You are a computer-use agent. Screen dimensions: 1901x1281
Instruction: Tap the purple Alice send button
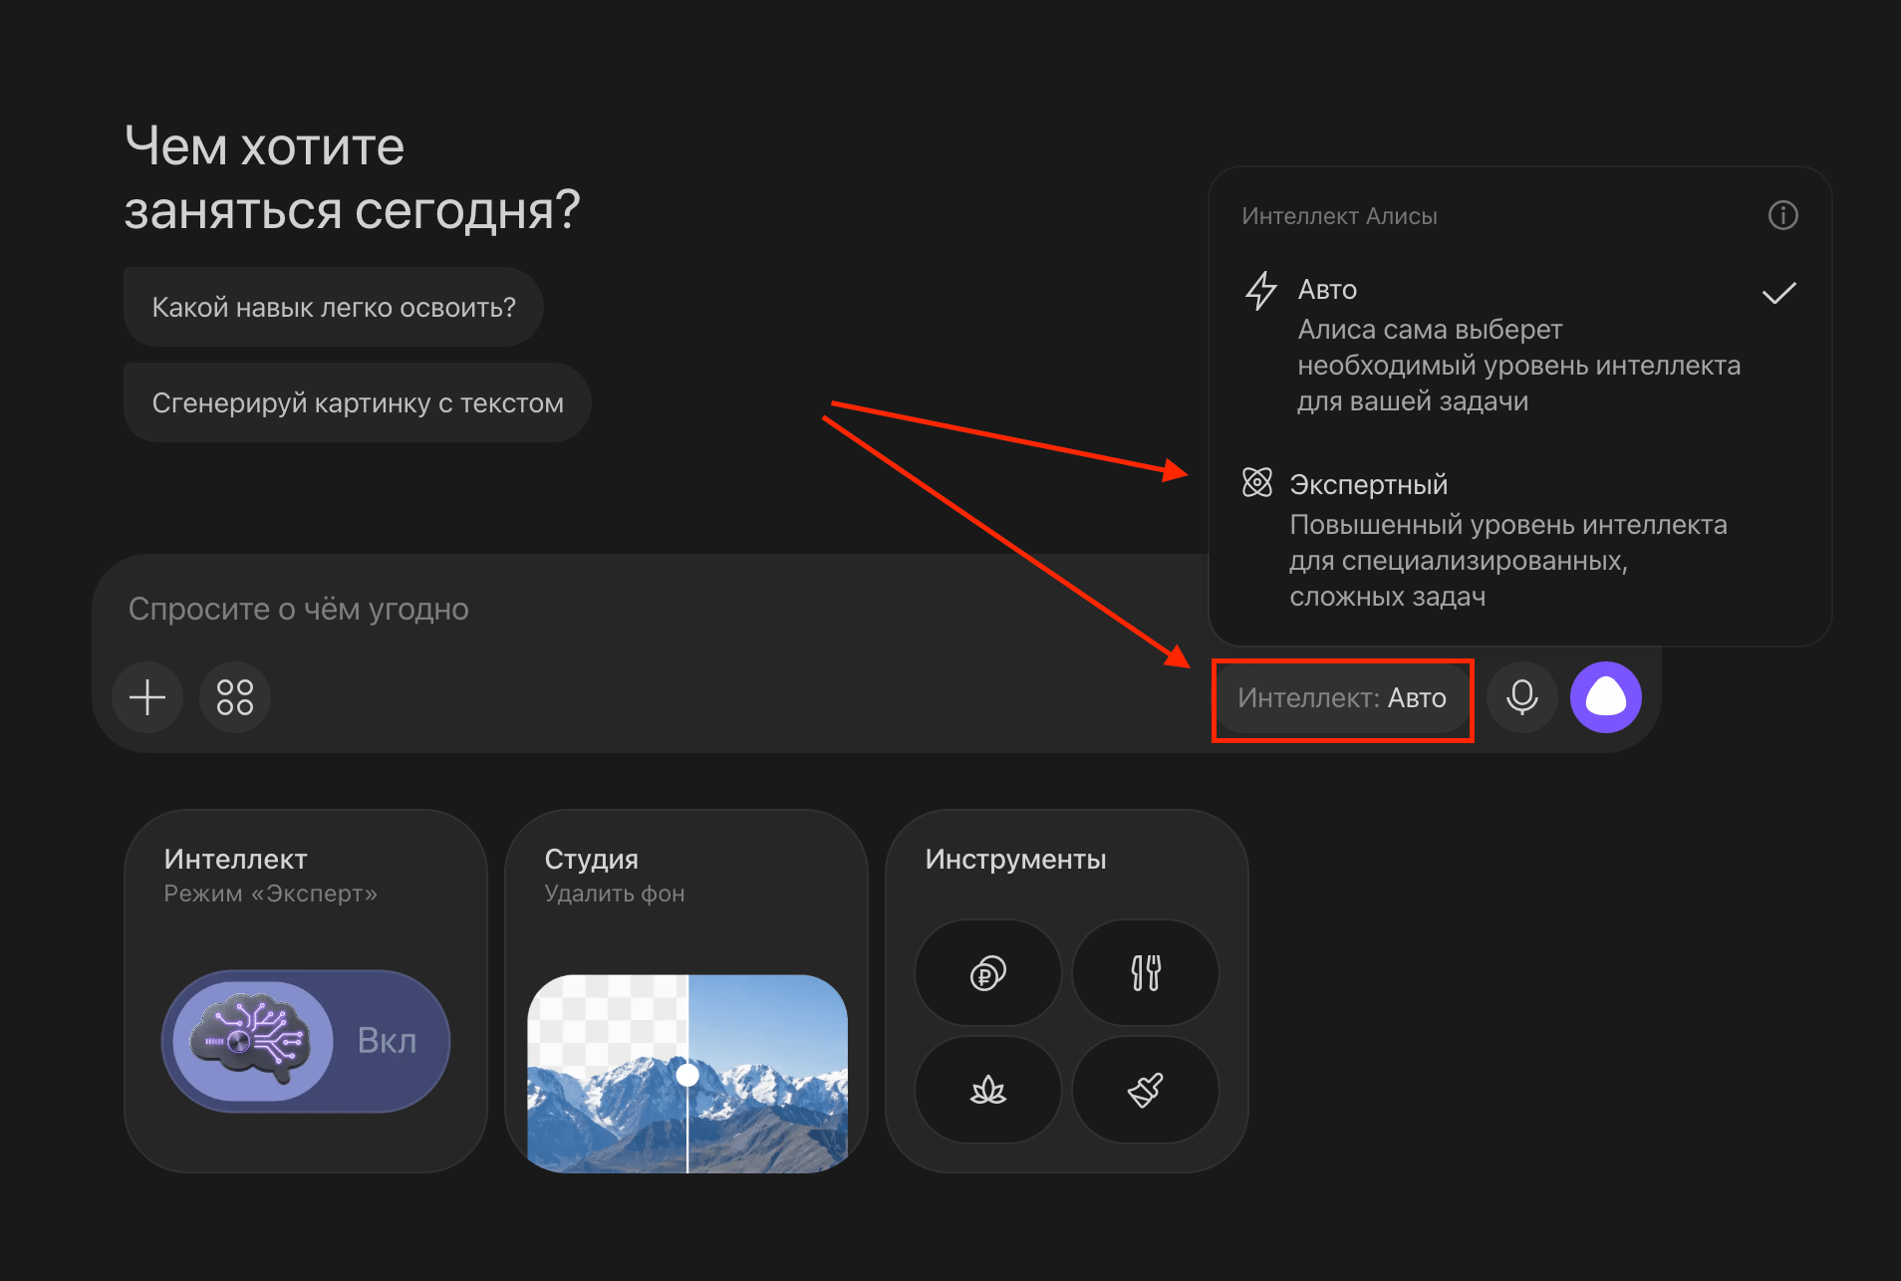(x=1606, y=697)
